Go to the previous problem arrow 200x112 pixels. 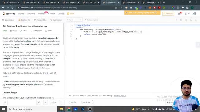[x=46, y=102]
